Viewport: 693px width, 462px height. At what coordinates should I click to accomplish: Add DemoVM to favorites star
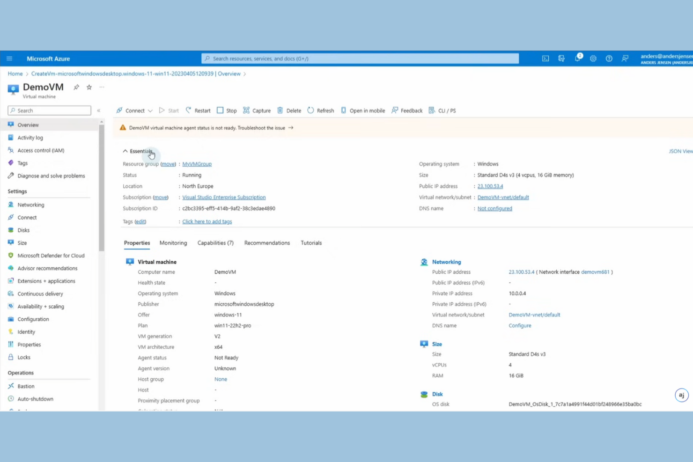click(x=89, y=87)
